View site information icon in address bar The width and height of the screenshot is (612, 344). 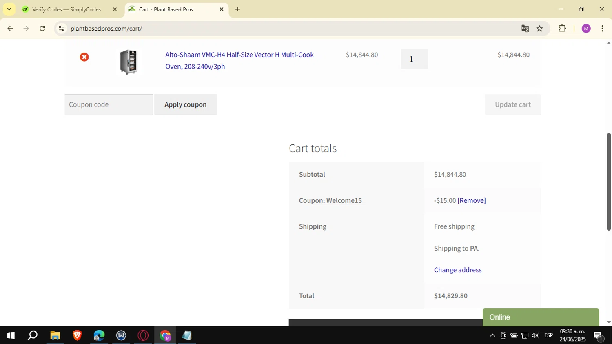[62, 29]
